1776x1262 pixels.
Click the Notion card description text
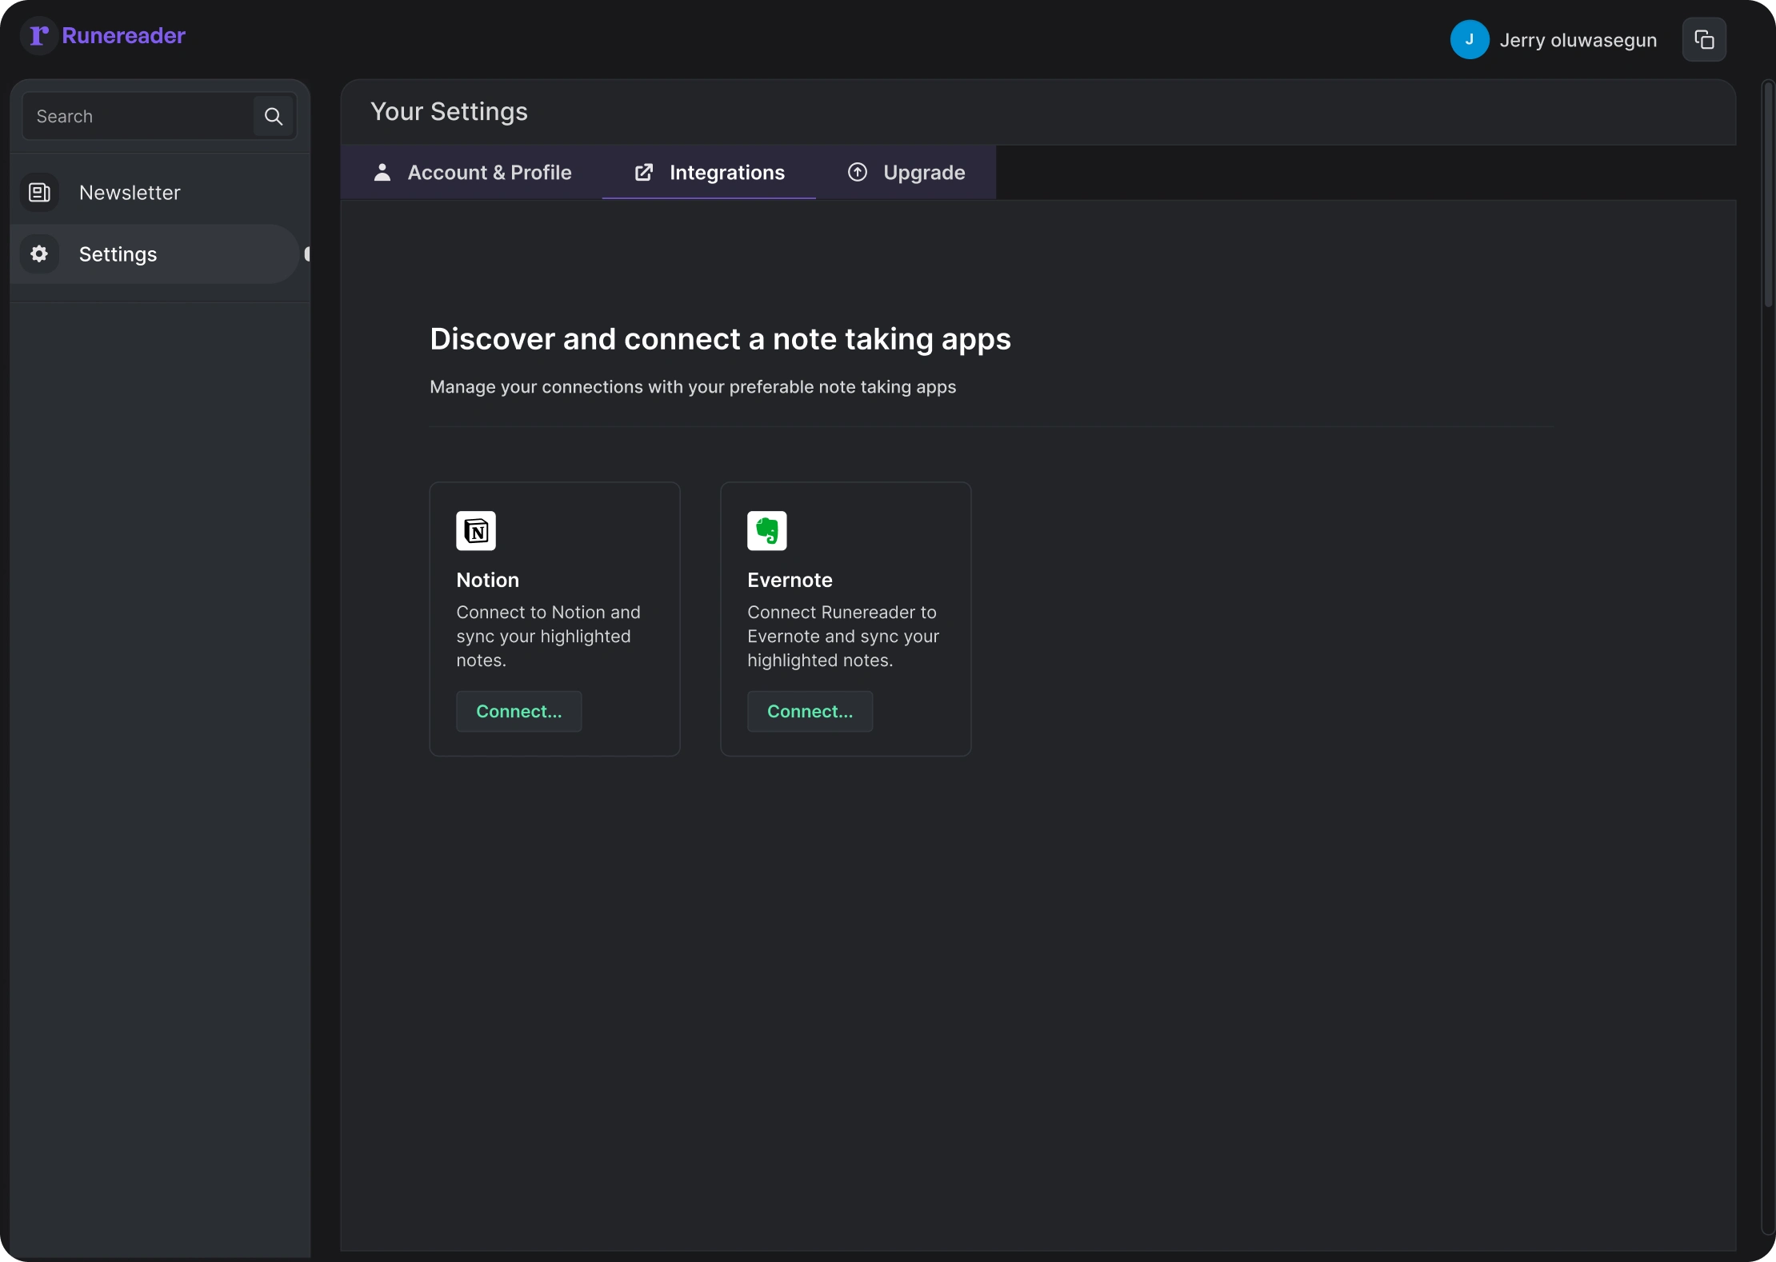(x=549, y=637)
